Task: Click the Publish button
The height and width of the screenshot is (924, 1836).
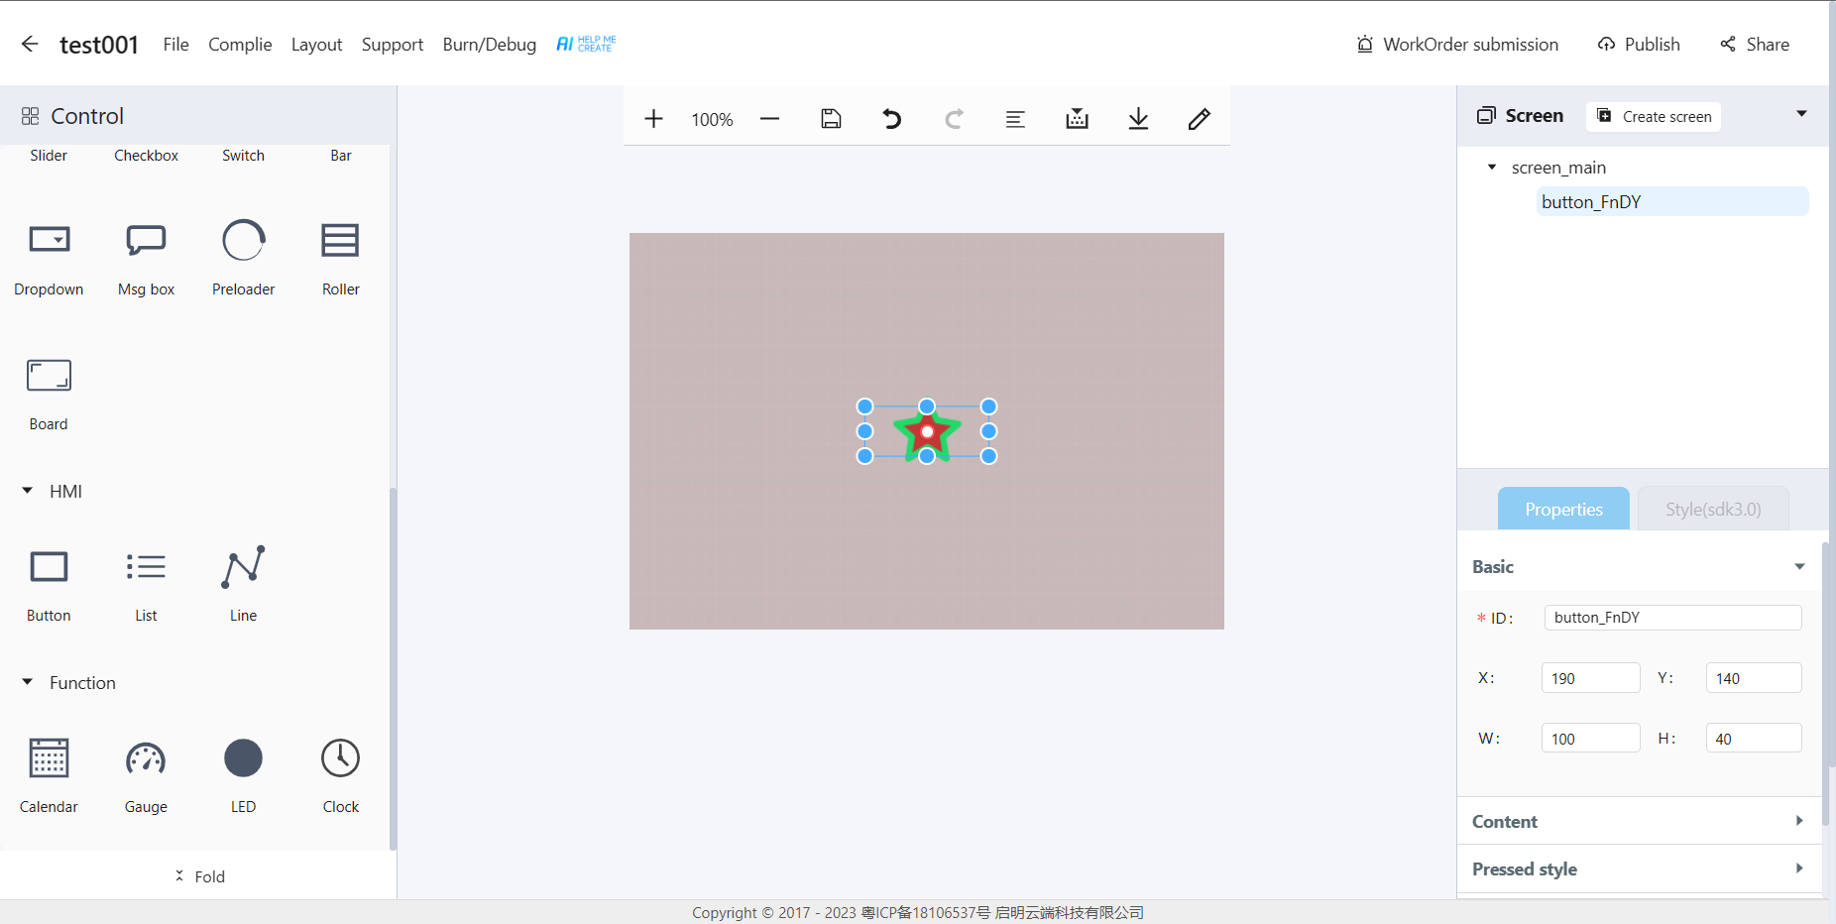Action: pyautogui.click(x=1639, y=44)
